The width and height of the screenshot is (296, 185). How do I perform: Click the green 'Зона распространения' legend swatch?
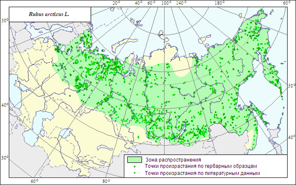134,160
